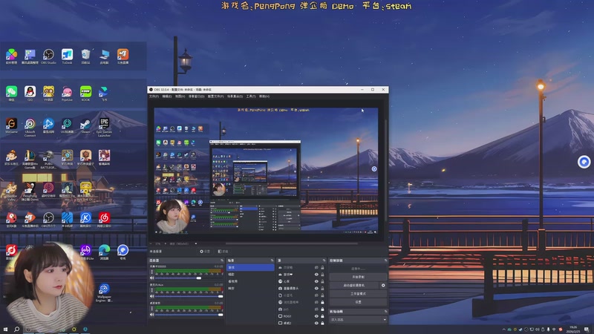Open virtual camera settings gear in OBS
The height and width of the screenshot is (334, 594).
tap(383, 285)
